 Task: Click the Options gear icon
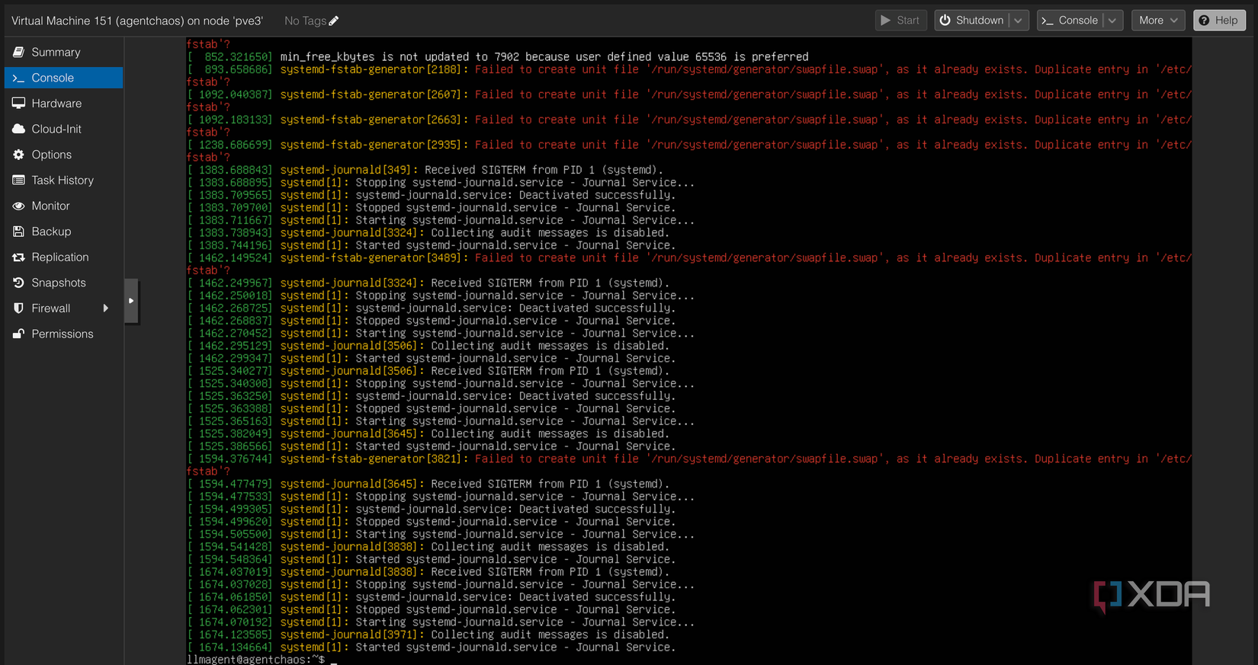click(18, 155)
